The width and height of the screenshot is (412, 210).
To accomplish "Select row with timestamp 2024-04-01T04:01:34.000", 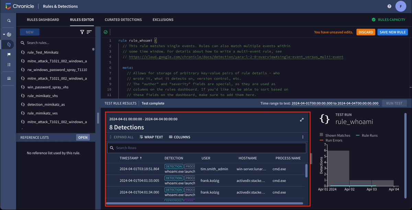I will click(x=205, y=192).
